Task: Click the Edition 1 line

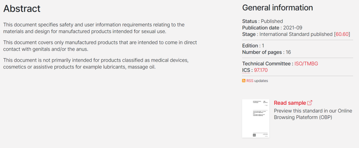Action: click(253, 46)
